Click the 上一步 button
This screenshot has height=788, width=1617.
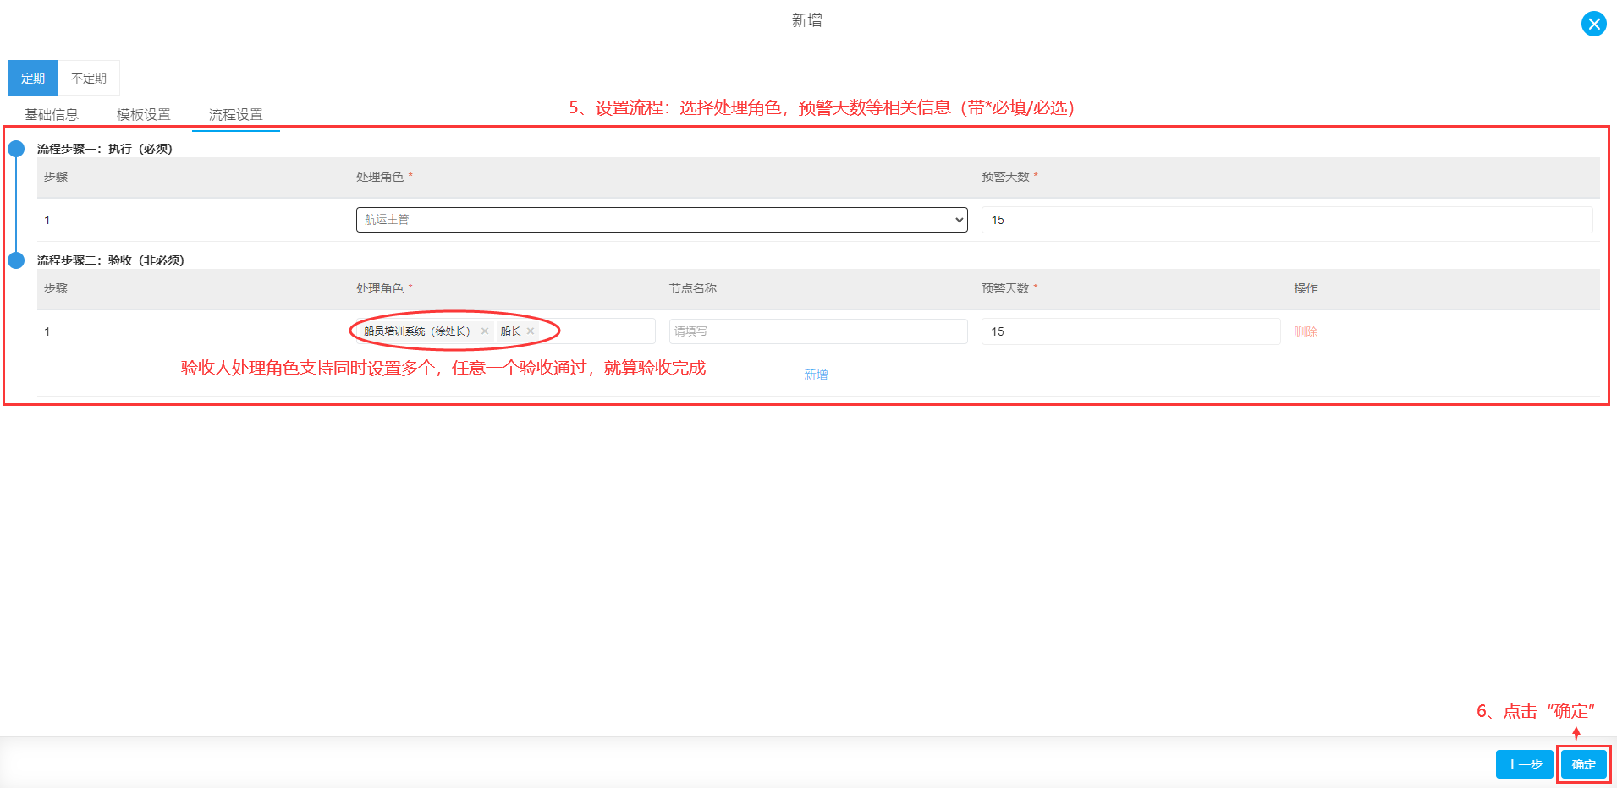[x=1525, y=764]
